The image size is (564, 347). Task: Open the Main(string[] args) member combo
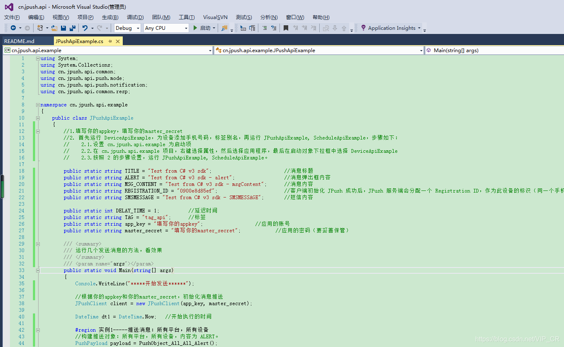point(494,50)
